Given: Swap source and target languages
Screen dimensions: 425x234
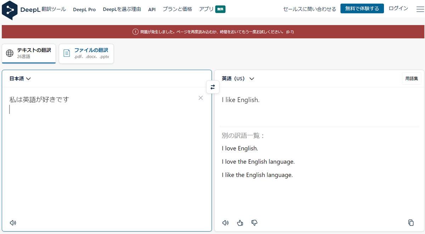Looking at the screenshot, I should (x=212, y=87).
